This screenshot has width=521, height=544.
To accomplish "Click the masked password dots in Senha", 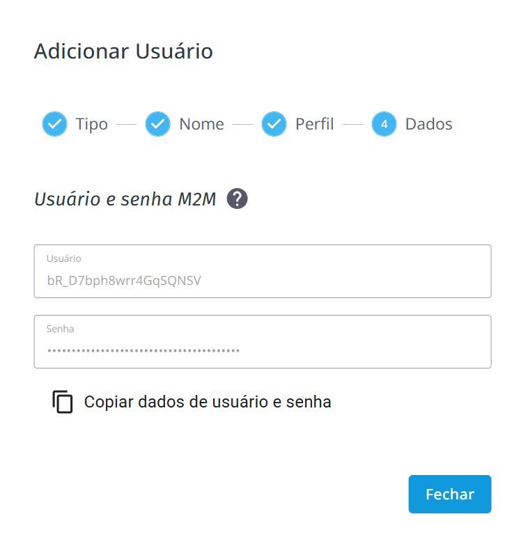I will tap(143, 350).
